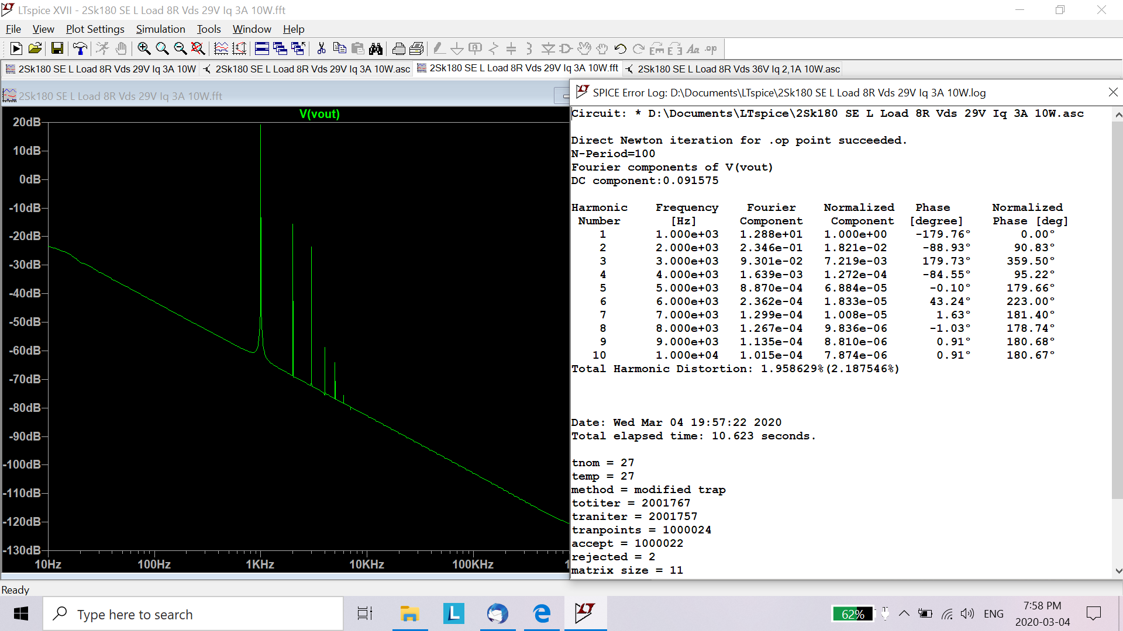Click the Redo arrow icon
Viewport: 1123px width, 631px height.
(639, 49)
